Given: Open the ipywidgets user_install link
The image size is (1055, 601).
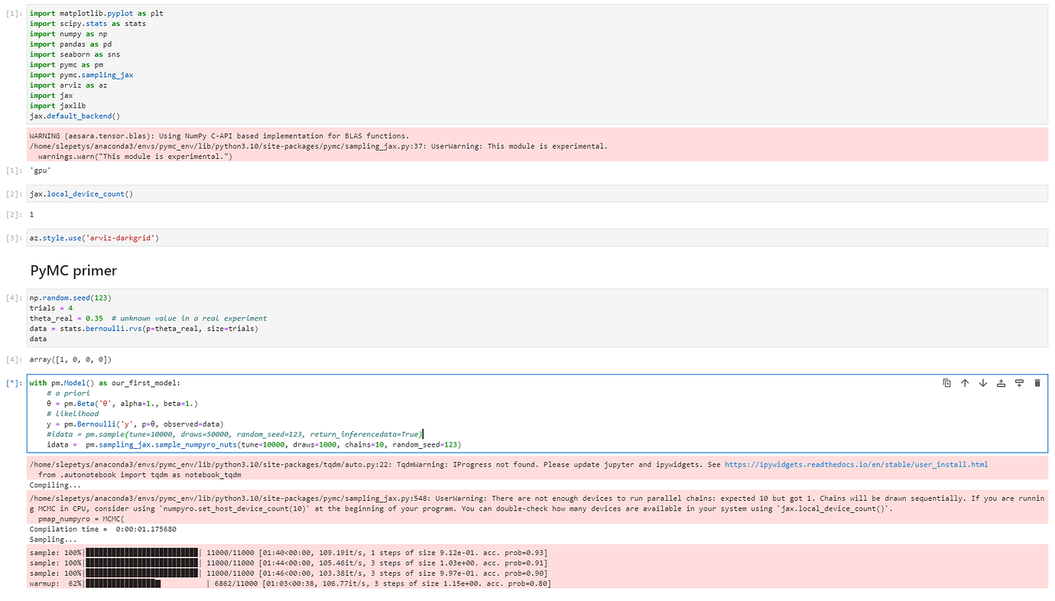Looking at the screenshot, I should pos(856,464).
